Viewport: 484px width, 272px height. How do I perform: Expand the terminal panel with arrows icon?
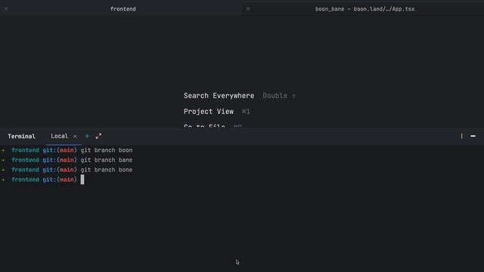point(98,136)
